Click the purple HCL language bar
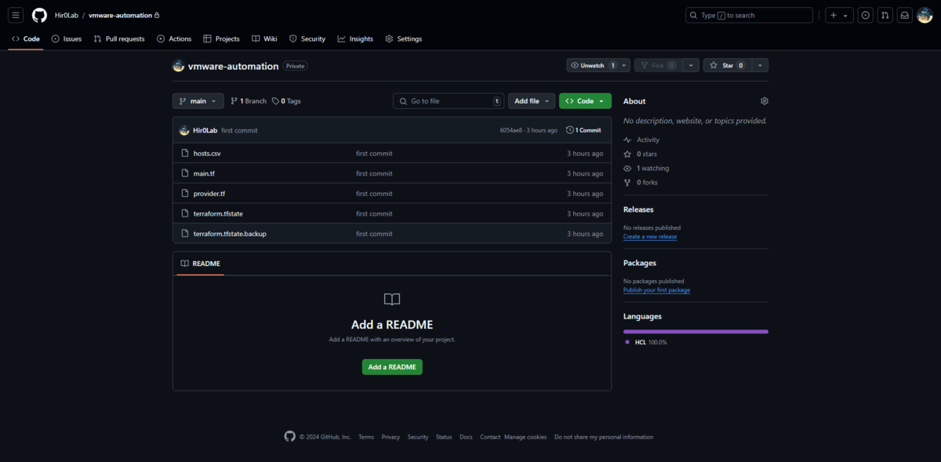 [696, 332]
